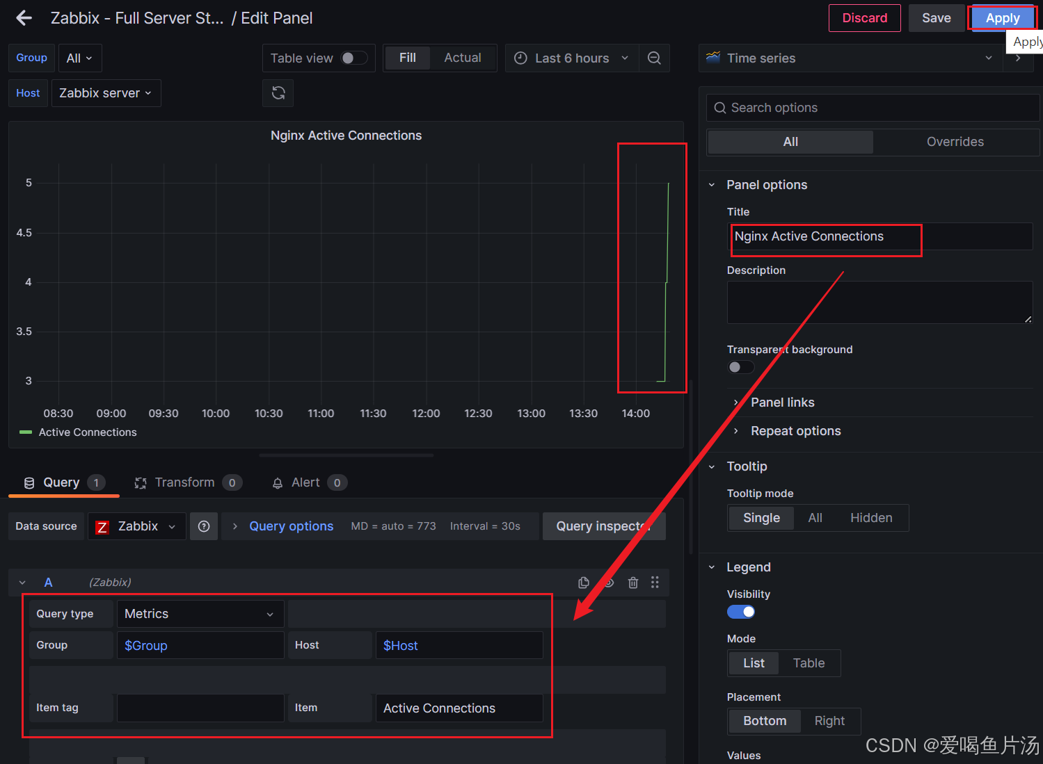The height and width of the screenshot is (764, 1043).
Task: Click the Description text area
Action: pos(880,302)
